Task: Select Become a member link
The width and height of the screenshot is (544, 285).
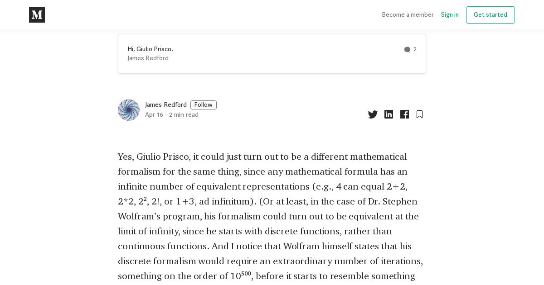Action: pos(408,15)
